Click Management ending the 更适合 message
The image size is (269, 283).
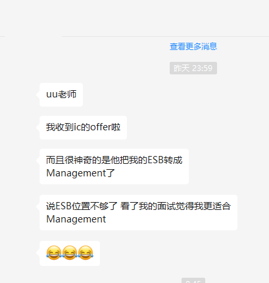(76, 219)
